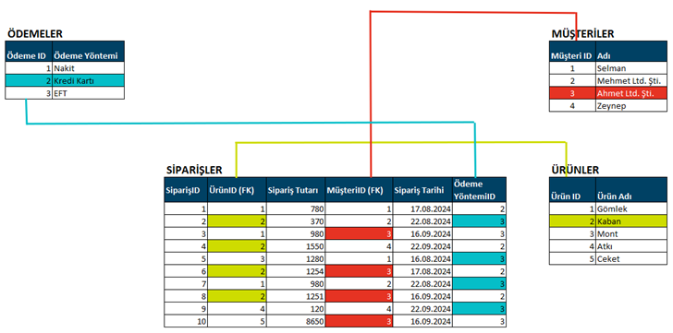673x333 pixels.
Task: Select the EFT cell in ÖDEMELER table
Action: click(89, 93)
